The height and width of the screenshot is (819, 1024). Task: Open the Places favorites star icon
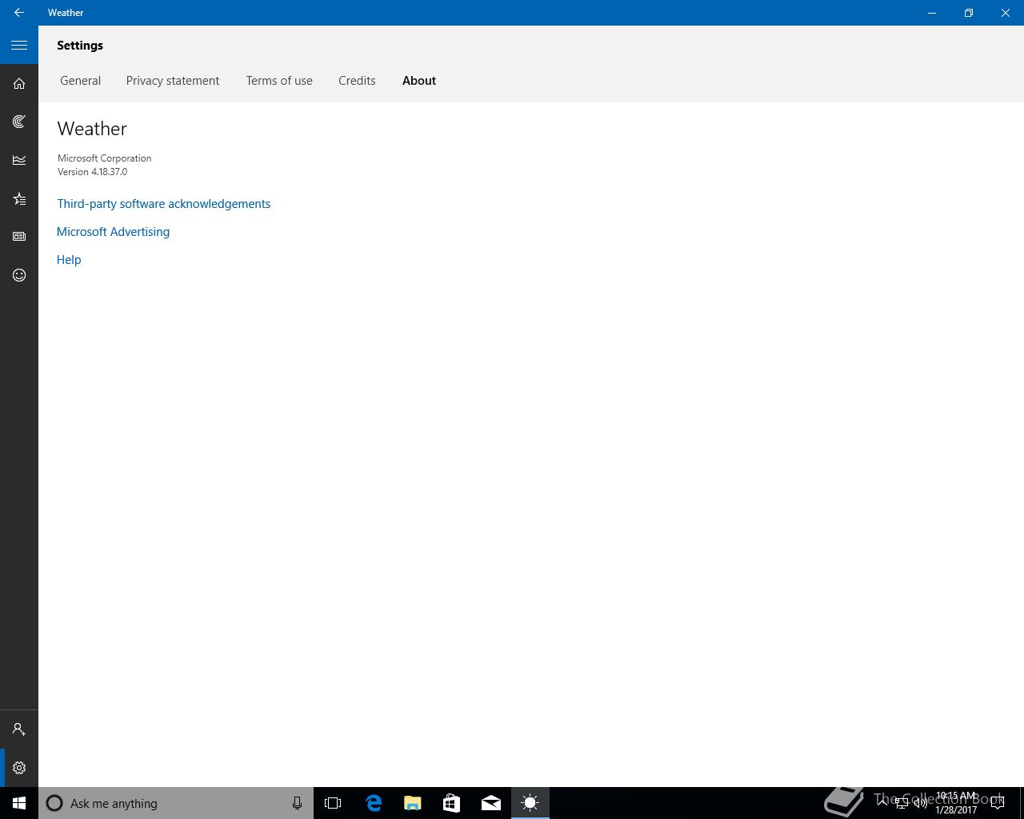19,198
